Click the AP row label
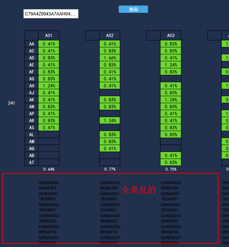 click(x=32, y=113)
